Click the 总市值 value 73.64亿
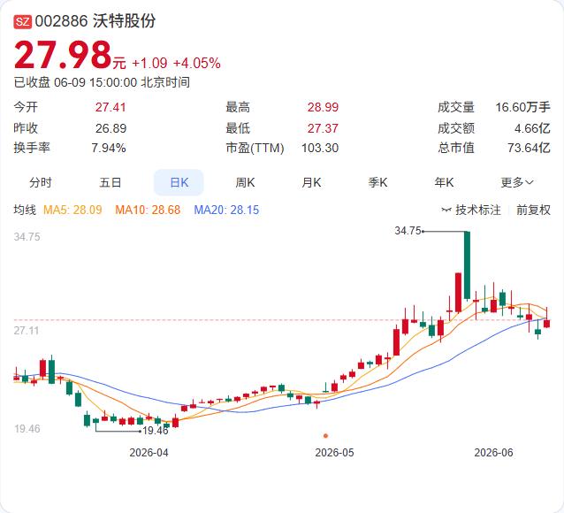 point(529,148)
